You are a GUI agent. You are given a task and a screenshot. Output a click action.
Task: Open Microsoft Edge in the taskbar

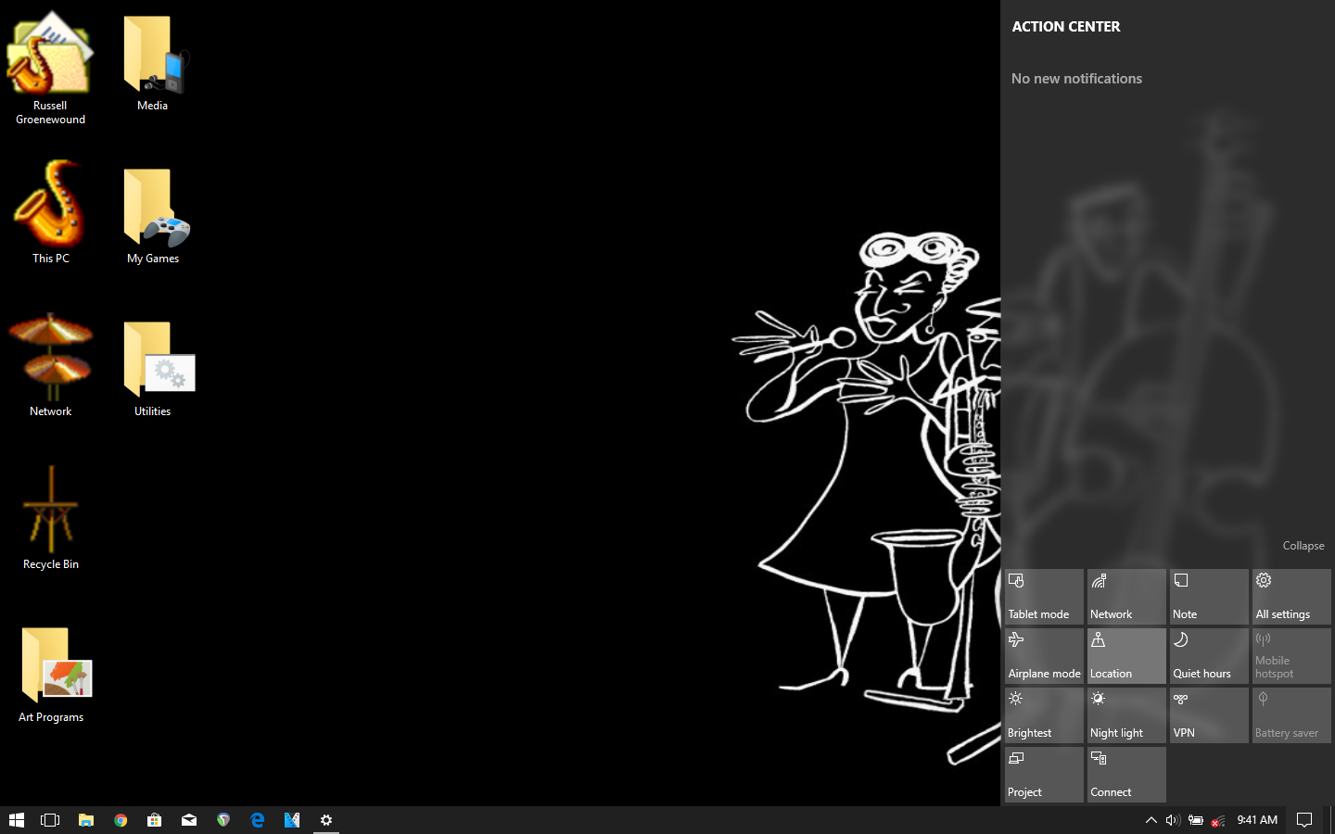pyautogui.click(x=258, y=820)
